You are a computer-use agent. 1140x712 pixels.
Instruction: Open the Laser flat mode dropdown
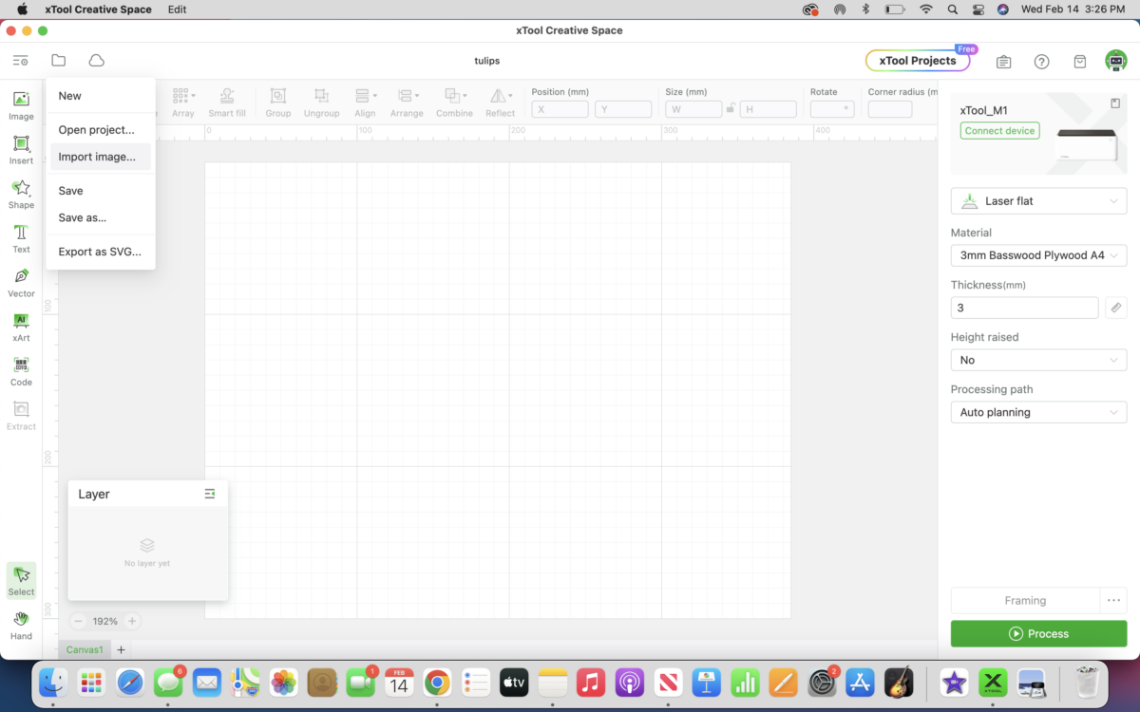point(1038,201)
